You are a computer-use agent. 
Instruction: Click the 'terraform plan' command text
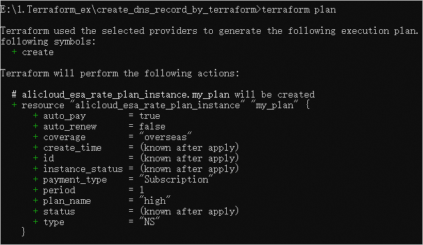point(299,10)
